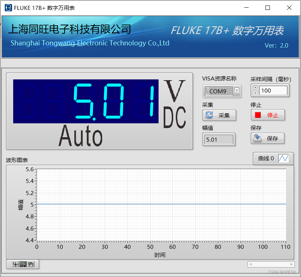Click the 波形图表 chart label

17,160
